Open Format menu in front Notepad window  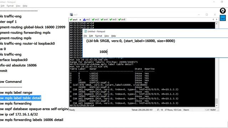[99, 36]
